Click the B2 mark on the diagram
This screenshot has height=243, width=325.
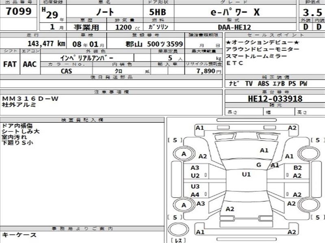pos(298,168)
